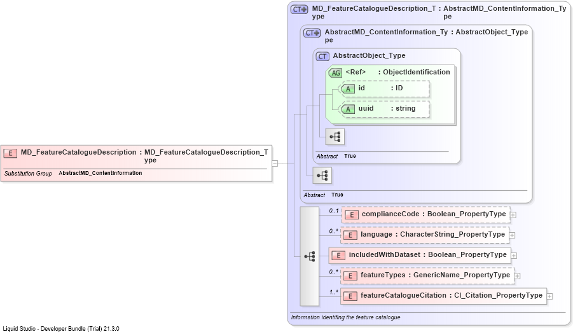Click the outer MD_FeatureCatalogueDescription_Type heading text
Viewport: 573px width, 332px height.
pos(439,13)
